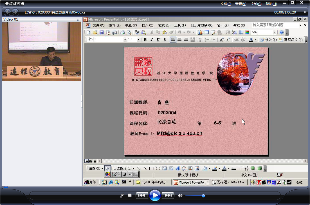
Task: Open the font size 18 dropdown
Action: tap(138, 40)
